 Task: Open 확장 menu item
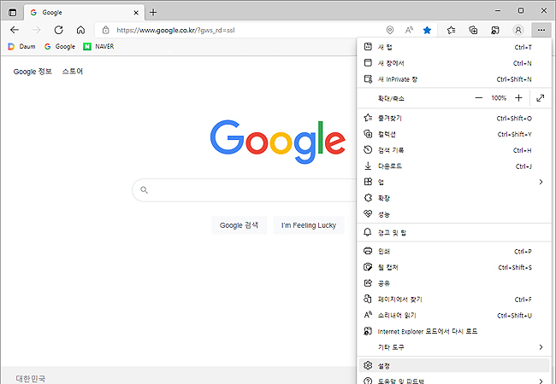click(454, 198)
